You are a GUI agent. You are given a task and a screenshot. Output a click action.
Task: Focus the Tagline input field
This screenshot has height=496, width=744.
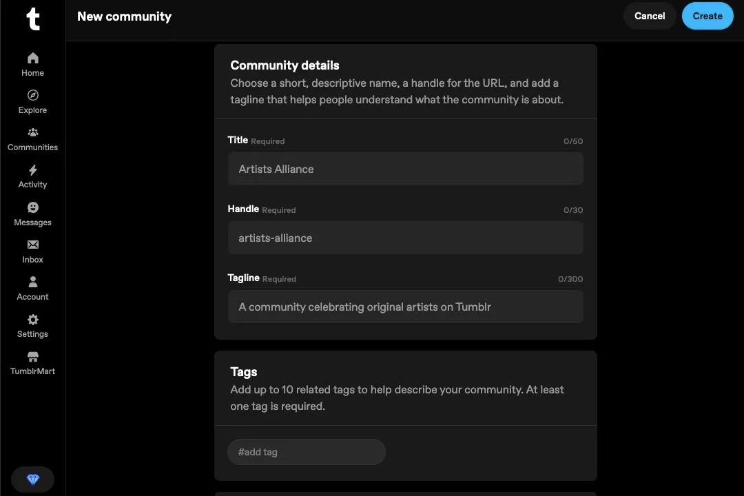(405, 307)
